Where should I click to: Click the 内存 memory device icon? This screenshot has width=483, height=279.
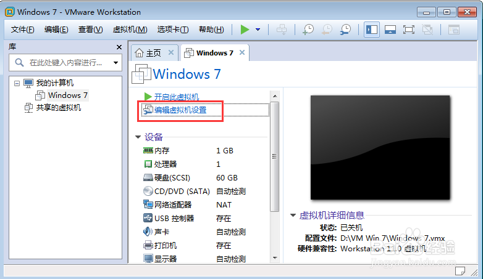148,150
